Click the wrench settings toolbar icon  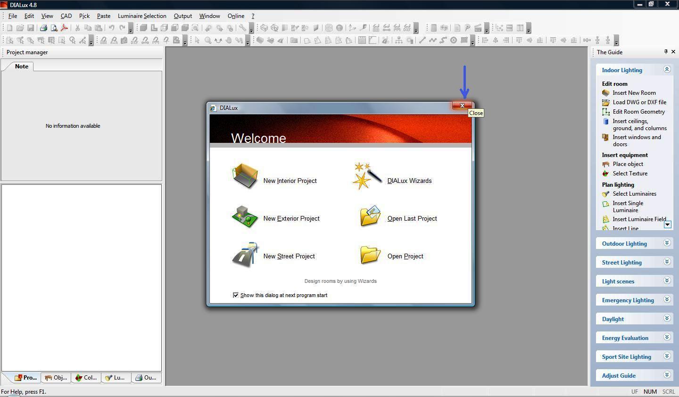242,28
